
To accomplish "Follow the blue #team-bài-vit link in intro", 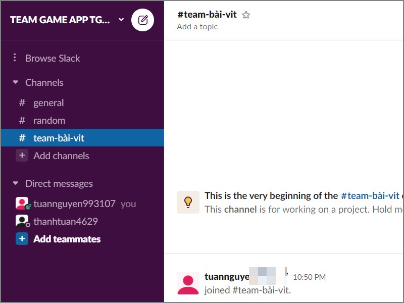I will click(x=370, y=196).
